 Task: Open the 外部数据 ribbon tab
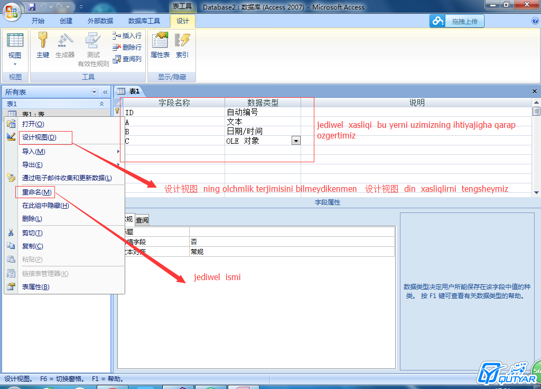click(x=100, y=21)
